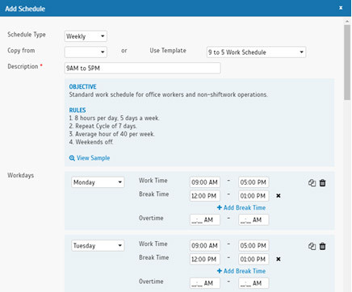Screen dimensions: 352x292
Task: Click the RULES heading text
Action: click(x=78, y=110)
